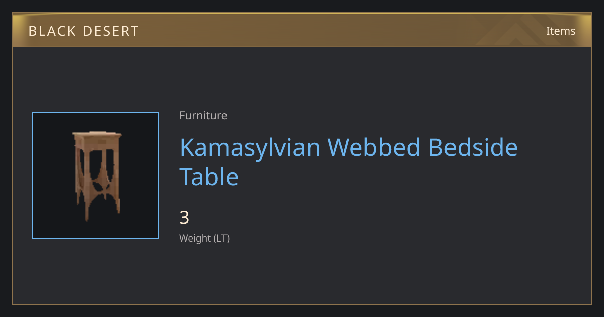Click the Weight (LT) label
Image resolution: width=604 pixels, height=317 pixels.
point(204,239)
